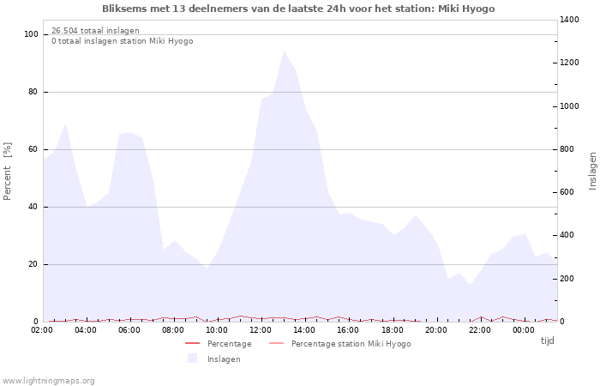
Task: Click the 'tijd' x-axis label
Action: [547, 341]
